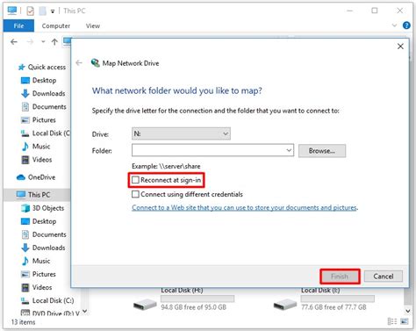Click the Browse... button
Screen dimensions: 416x331
click(322, 151)
